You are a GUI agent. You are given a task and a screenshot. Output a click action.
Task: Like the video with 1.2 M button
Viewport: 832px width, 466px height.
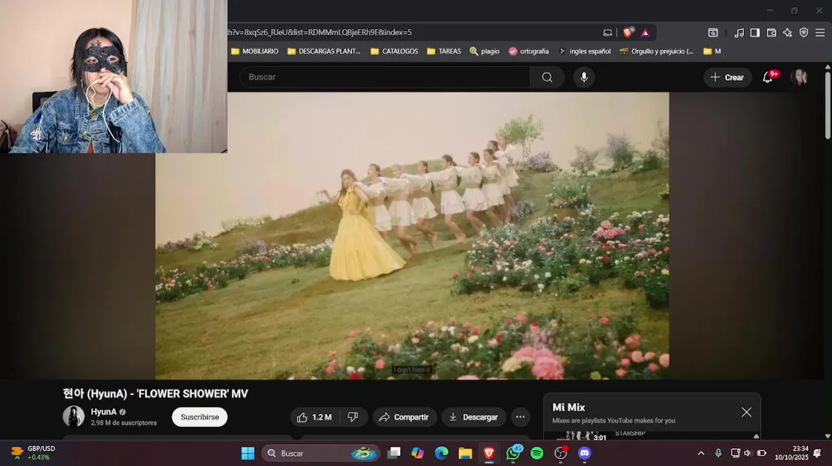[x=315, y=417]
